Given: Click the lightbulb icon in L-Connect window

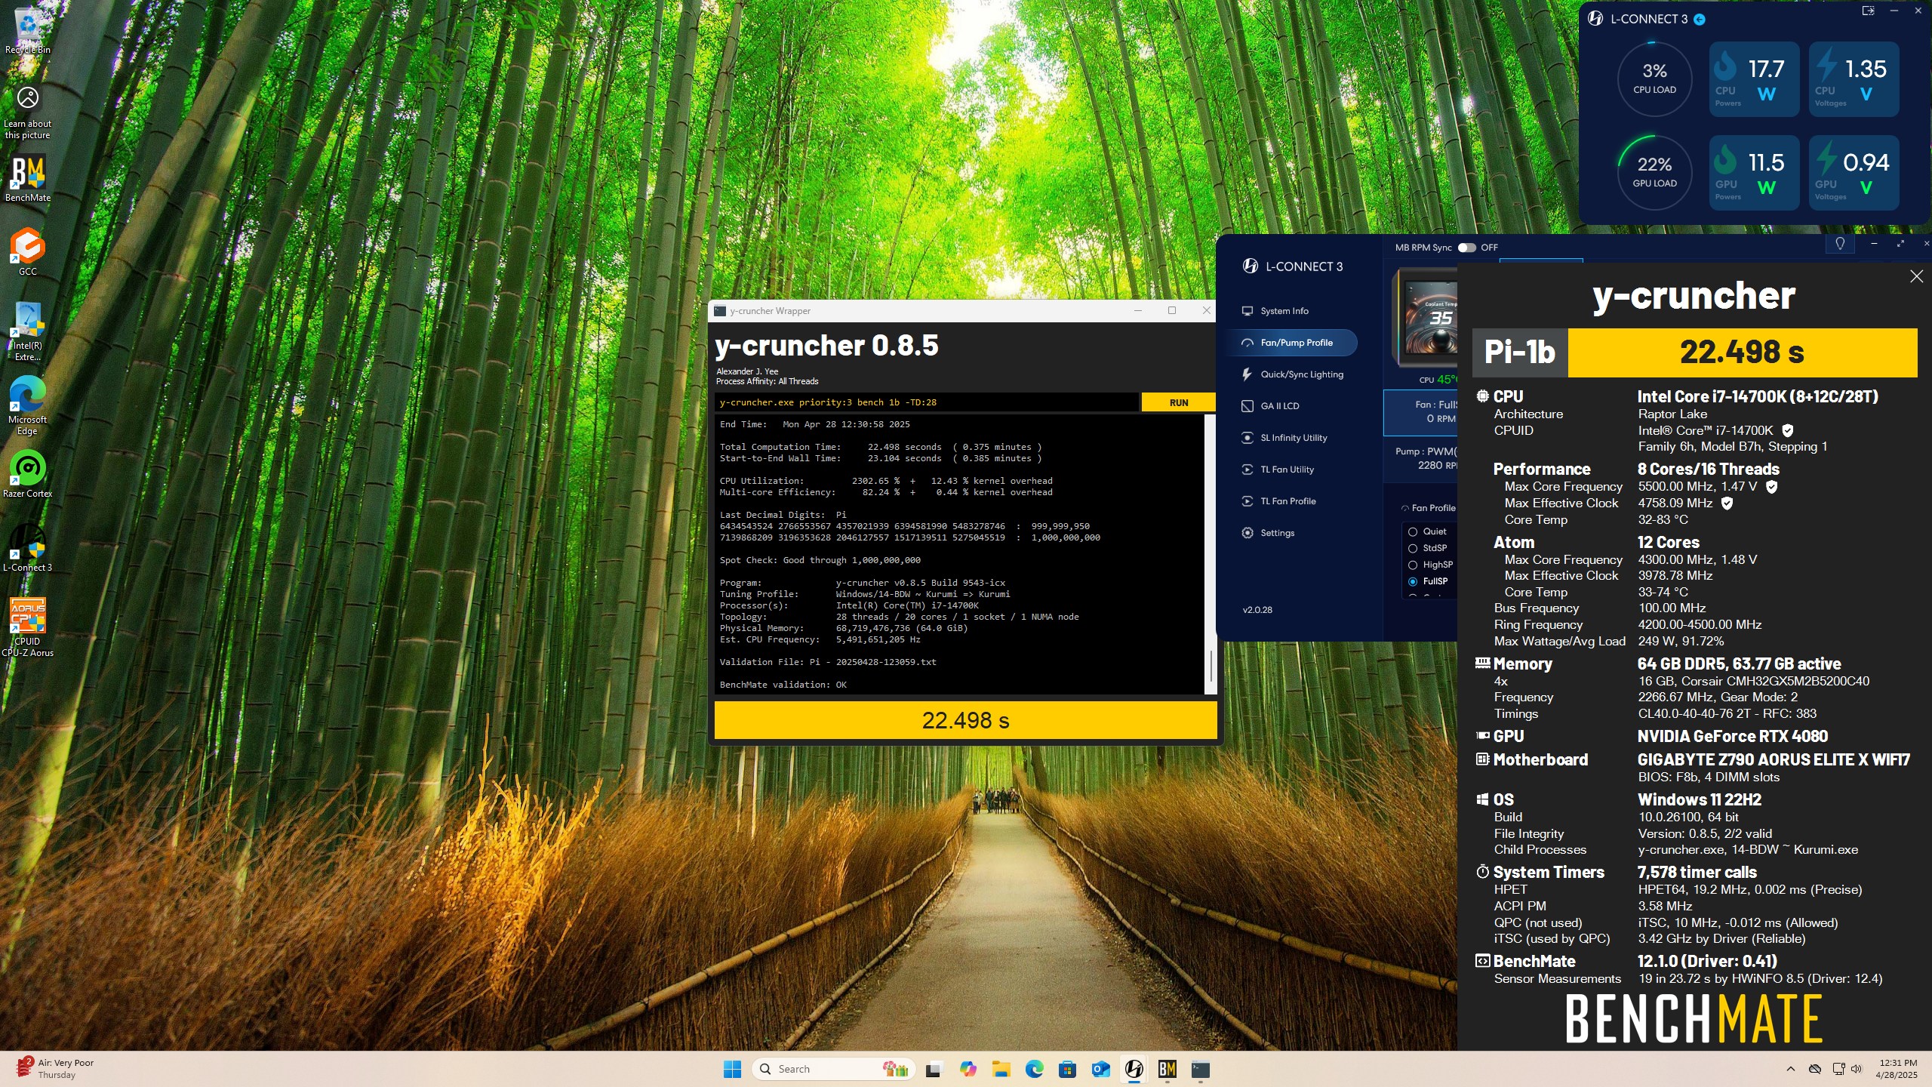Looking at the screenshot, I should pyautogui.click(x=1840, y=244).
